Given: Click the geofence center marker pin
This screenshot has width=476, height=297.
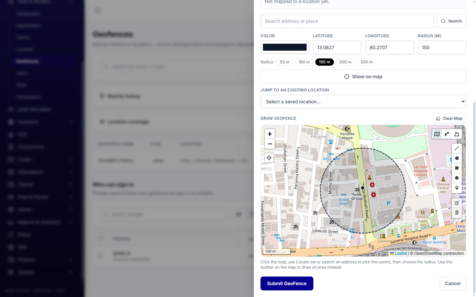Looking at the screenshot, I should (363, 188).
